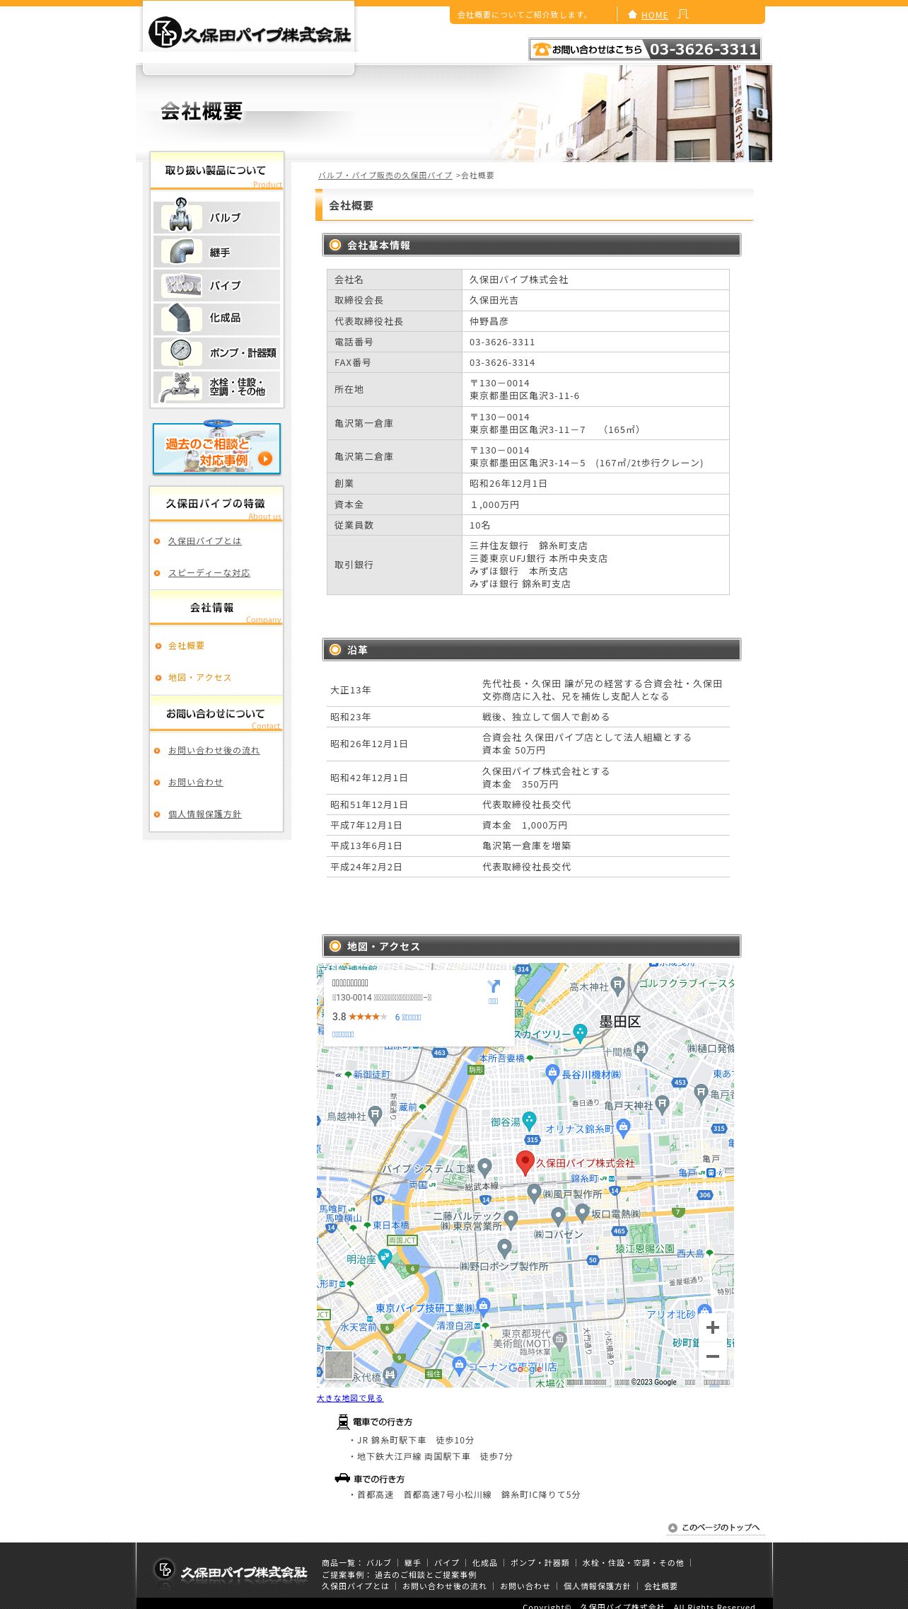Click the red 久保田パイプ株式会社 map pin
908x1609 pixels.
pos(525,1163)
